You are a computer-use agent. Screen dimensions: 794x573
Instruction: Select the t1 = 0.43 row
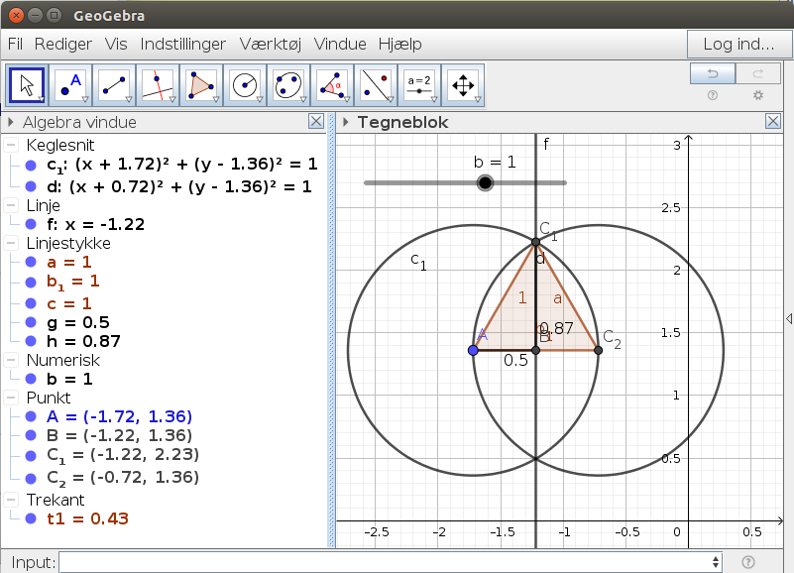point(87,518)
